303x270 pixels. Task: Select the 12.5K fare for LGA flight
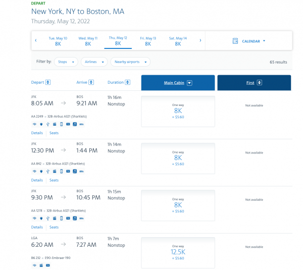coord(178,252)
